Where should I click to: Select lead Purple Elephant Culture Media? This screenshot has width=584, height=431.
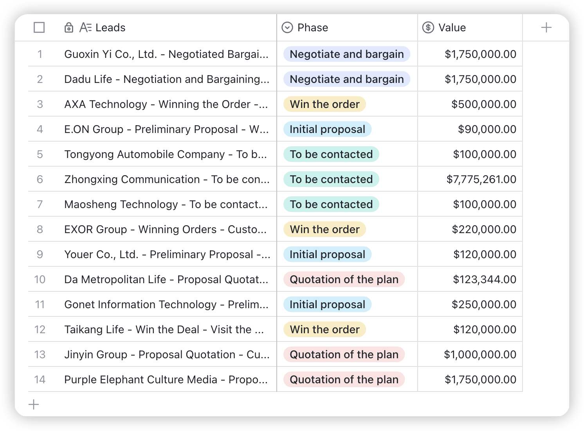[166, 379]
